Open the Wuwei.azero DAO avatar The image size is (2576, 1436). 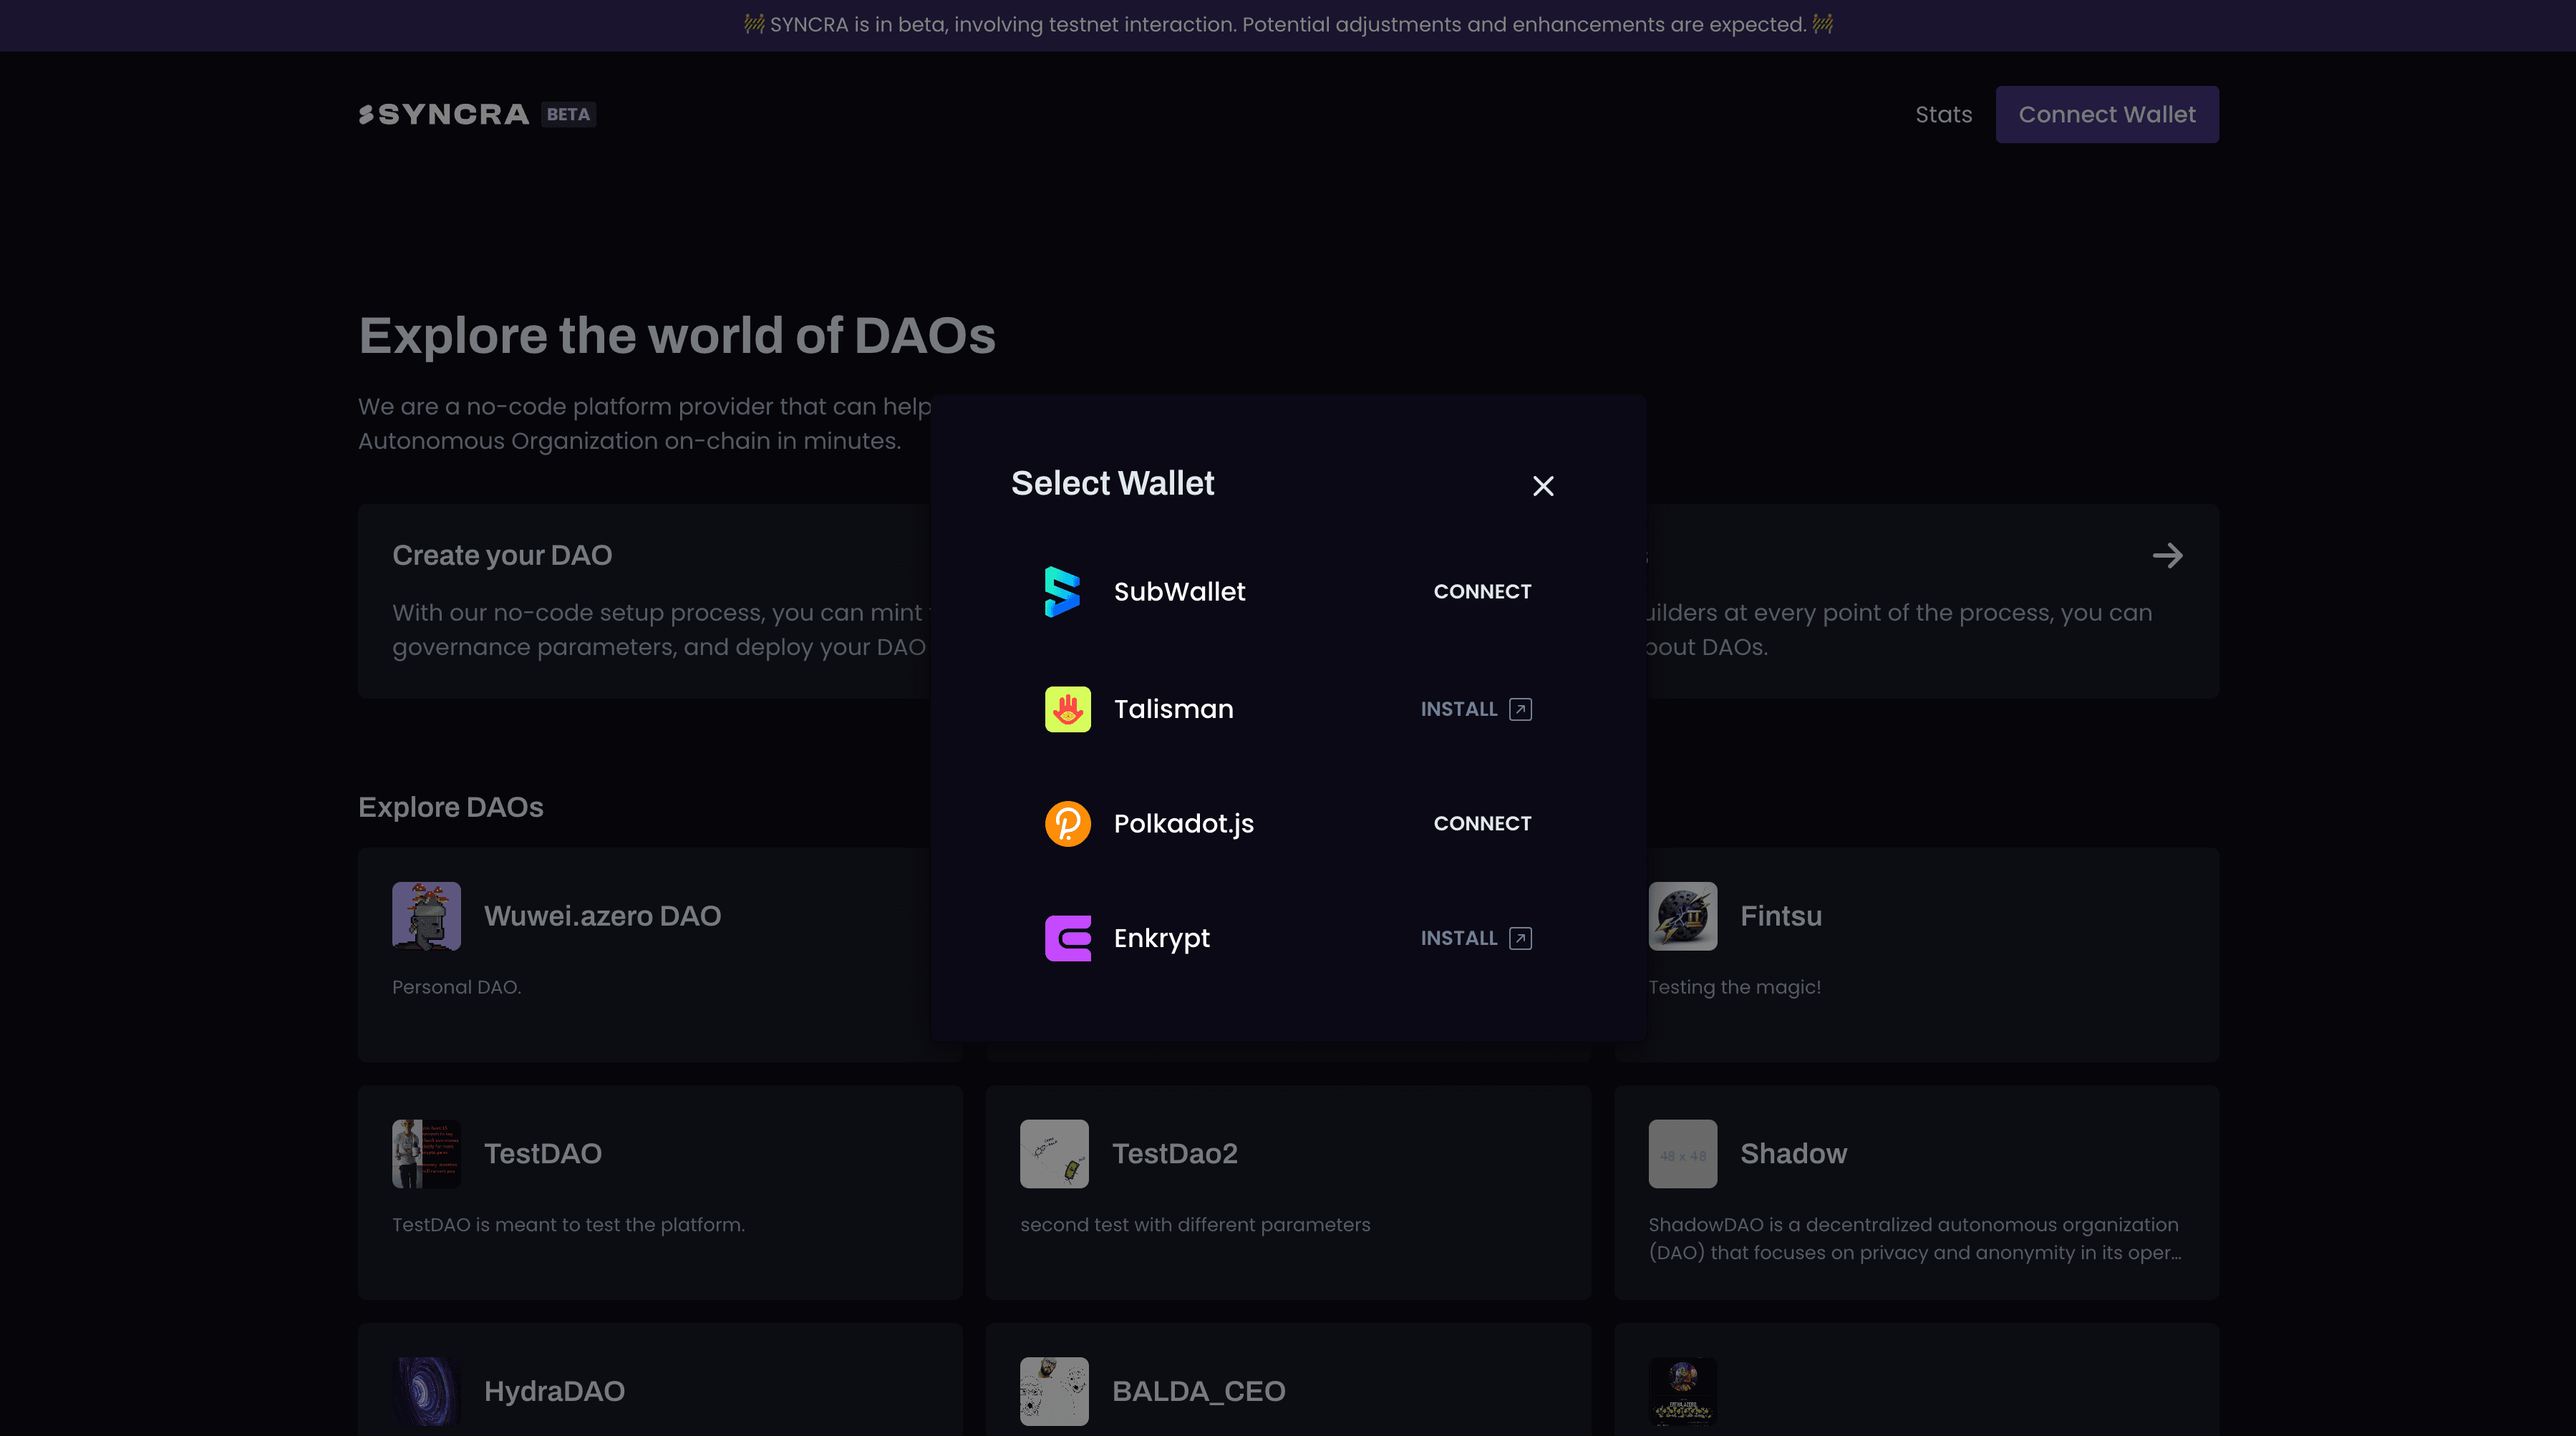click(x=426, y=916)
